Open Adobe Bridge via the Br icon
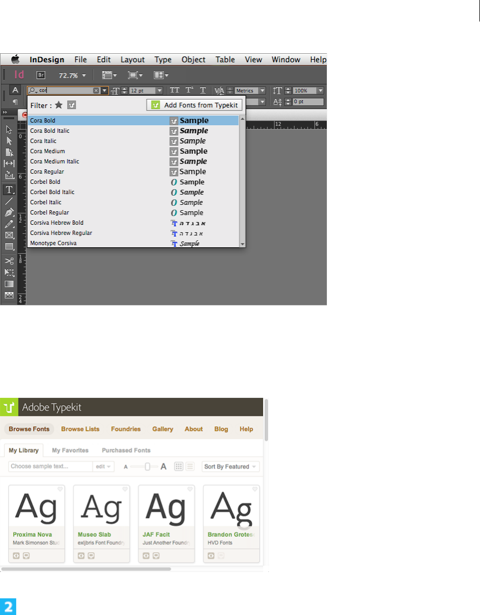The image size is (480, 615). 41,75
